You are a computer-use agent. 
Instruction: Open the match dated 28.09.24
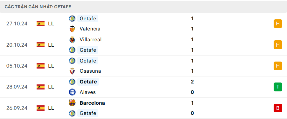[143, 87]
